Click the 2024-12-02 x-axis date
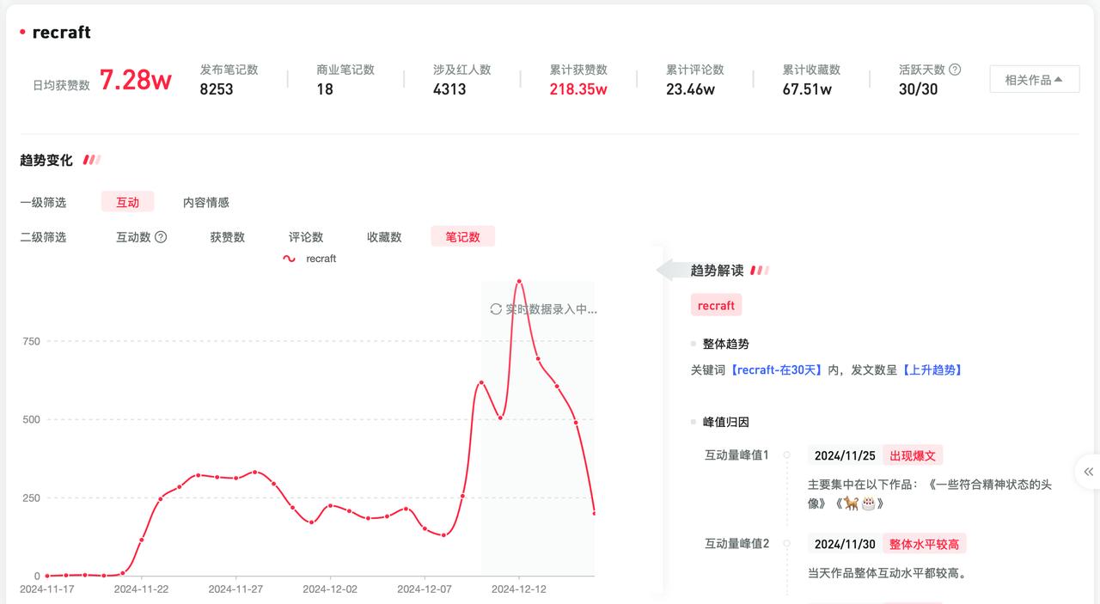 tap(330, 589)
